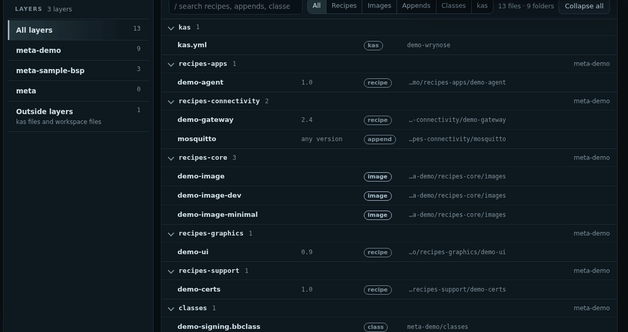Collapse the recipes-core folder chevron
This screenshot has width=628, height=332.
(171, 159)
